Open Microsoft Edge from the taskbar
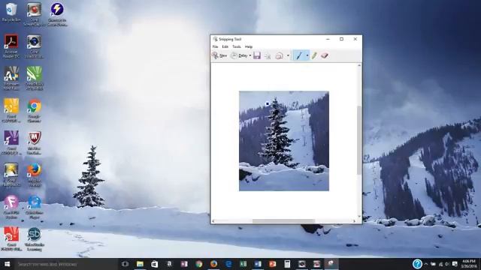481x270 pixels. click(228, 264)
